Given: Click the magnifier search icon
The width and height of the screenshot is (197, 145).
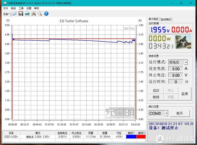Looking at the screenshot, I should coord(40,14).
